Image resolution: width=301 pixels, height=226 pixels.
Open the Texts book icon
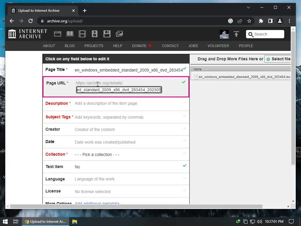click(x=70, y=34)
